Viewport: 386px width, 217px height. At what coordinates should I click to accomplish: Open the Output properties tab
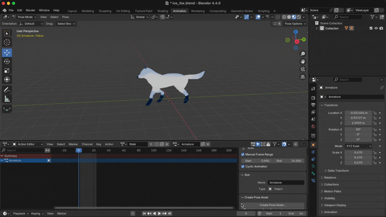pos(313,105)
